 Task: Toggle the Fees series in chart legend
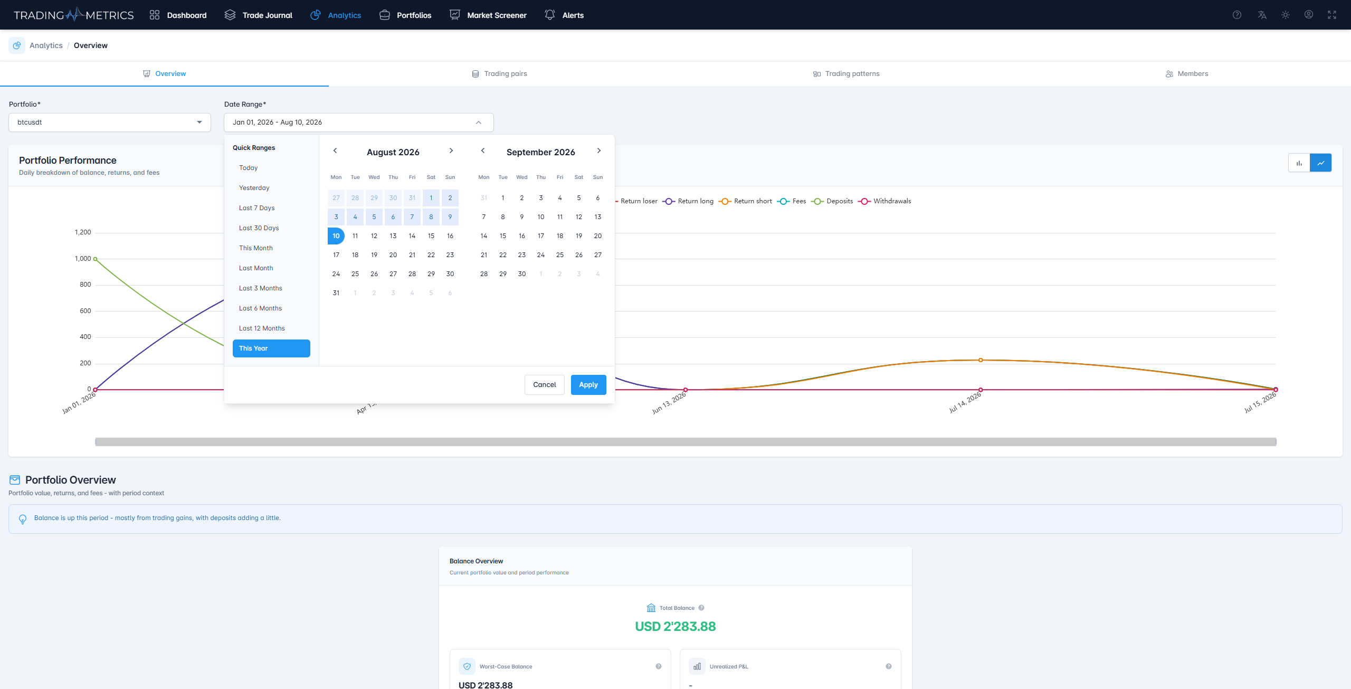[792, 201]
